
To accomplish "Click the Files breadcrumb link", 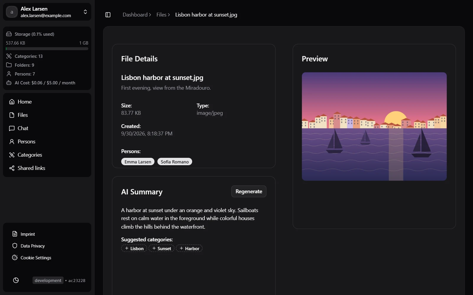I will [161, 15].
